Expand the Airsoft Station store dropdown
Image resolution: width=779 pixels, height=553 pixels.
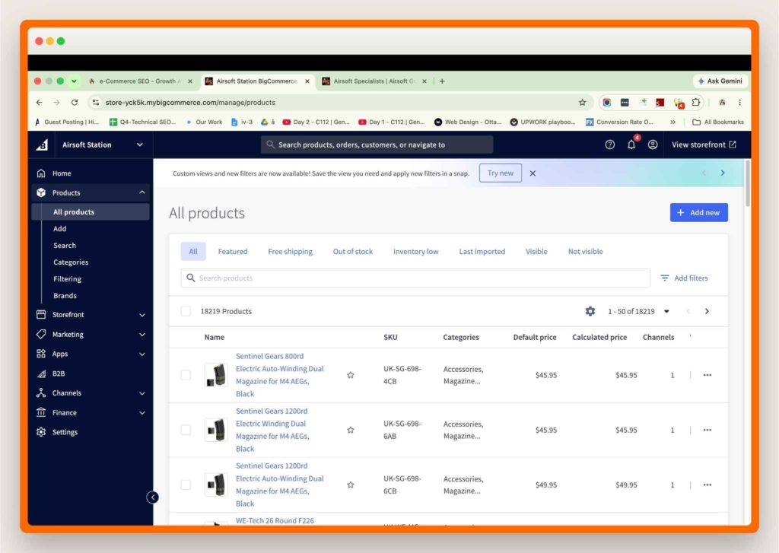[140, 145]
